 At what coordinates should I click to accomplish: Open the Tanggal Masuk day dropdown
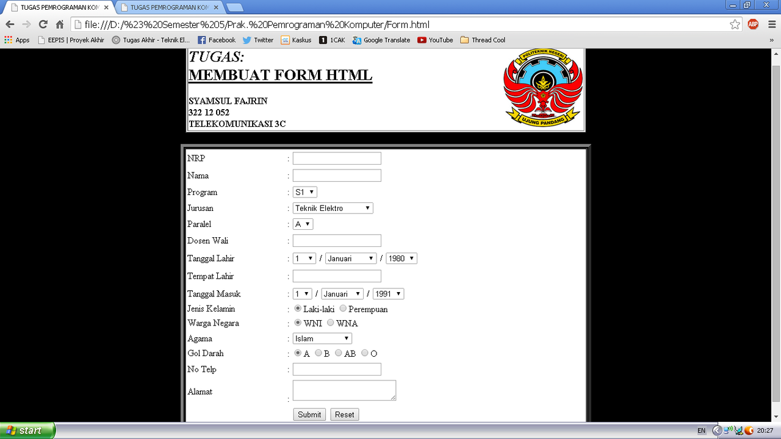click(302, 294)
